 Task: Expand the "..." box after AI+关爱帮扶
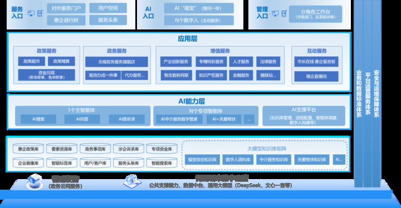point(249,119)
